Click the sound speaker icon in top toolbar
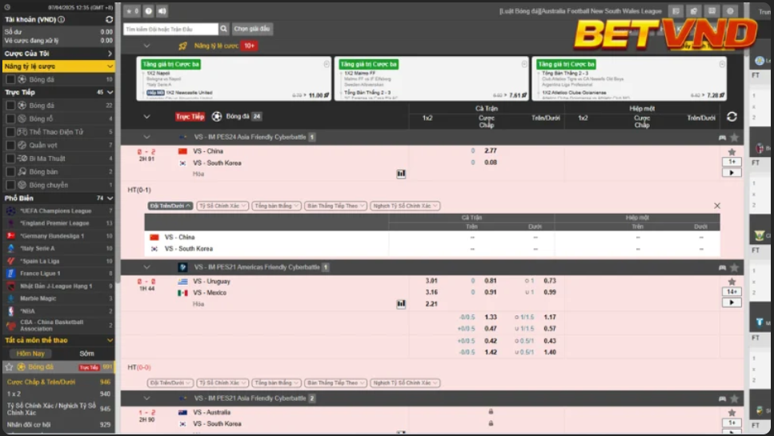Screen dimensions: 774x436 [162, 11]
